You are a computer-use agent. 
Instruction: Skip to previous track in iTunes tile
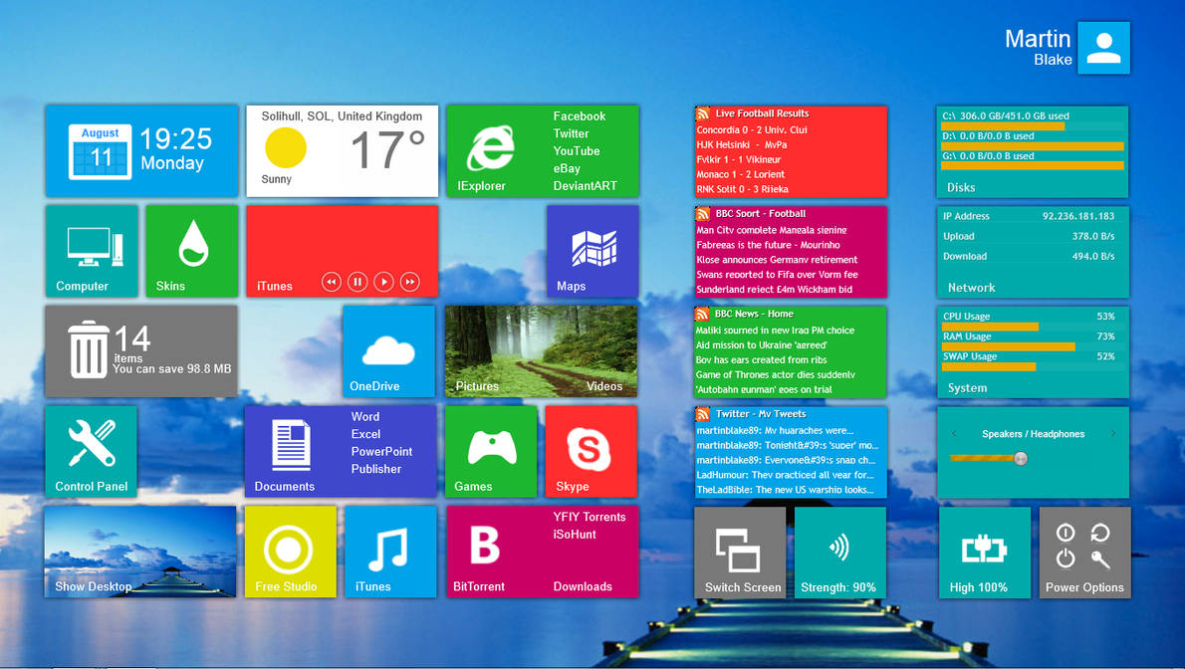click(331, 282)
